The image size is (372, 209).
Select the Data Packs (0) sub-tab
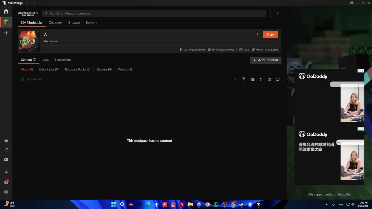(x=49, y=69)
